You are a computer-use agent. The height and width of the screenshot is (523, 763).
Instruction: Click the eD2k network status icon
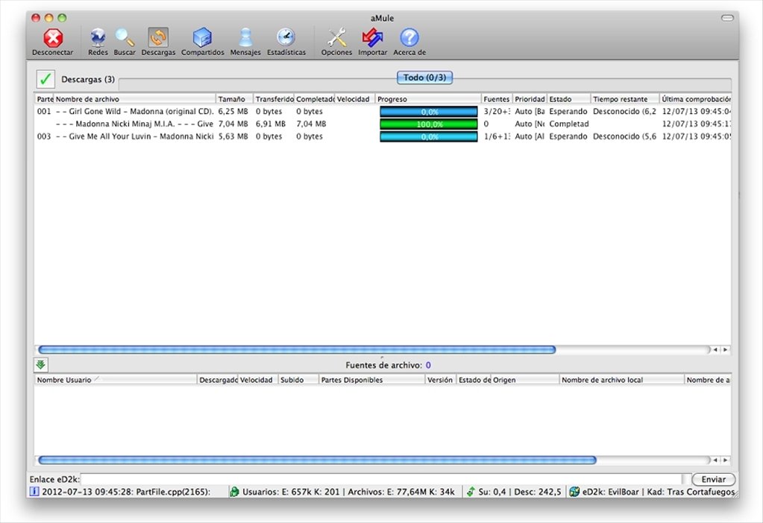[574, 492]
